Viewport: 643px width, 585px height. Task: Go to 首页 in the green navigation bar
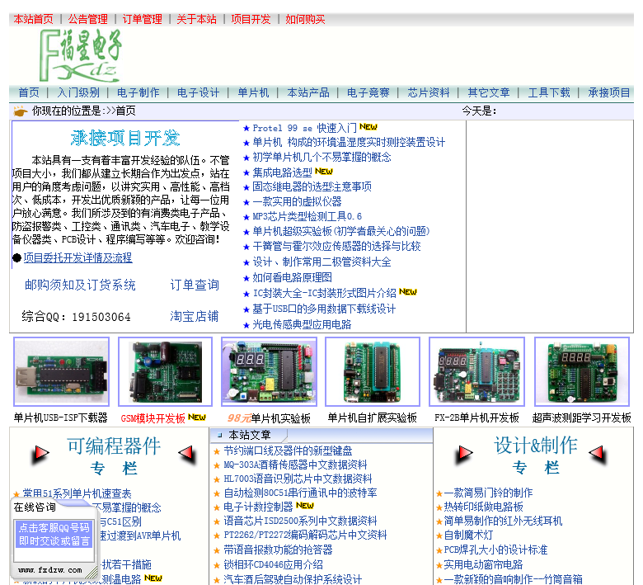29,92
